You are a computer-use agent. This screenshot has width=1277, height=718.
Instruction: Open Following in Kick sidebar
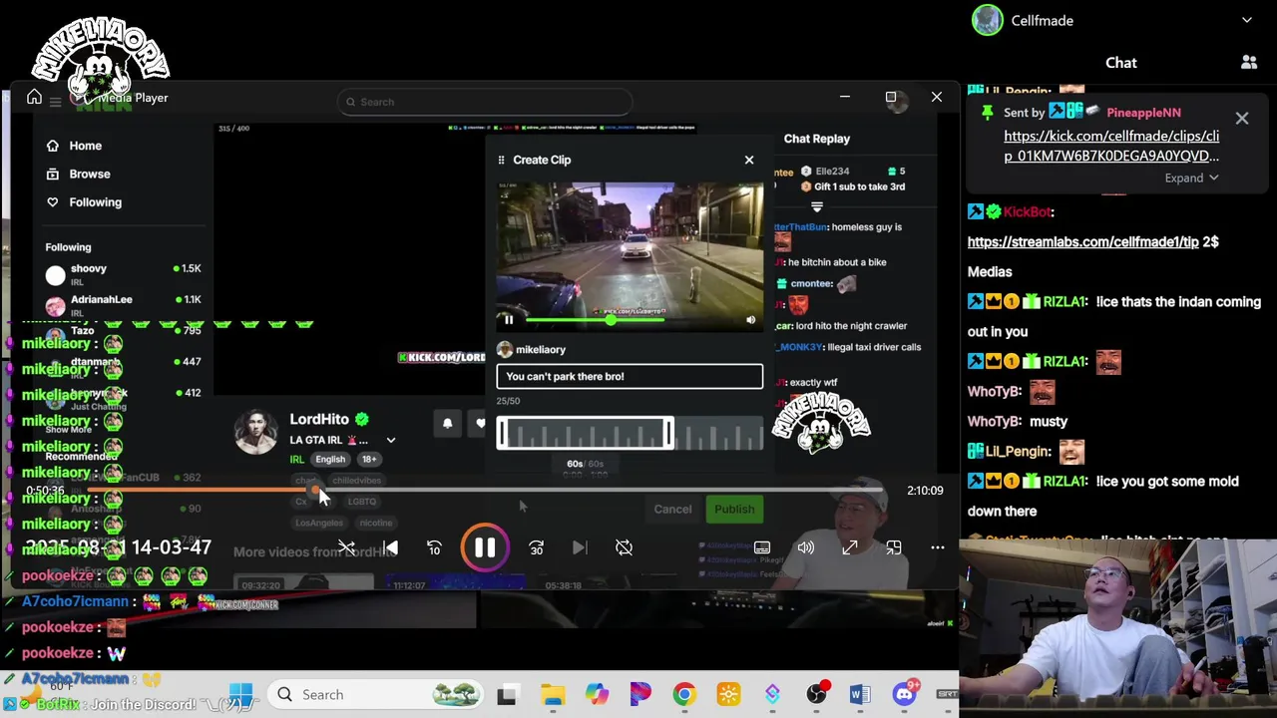point(84,201)
